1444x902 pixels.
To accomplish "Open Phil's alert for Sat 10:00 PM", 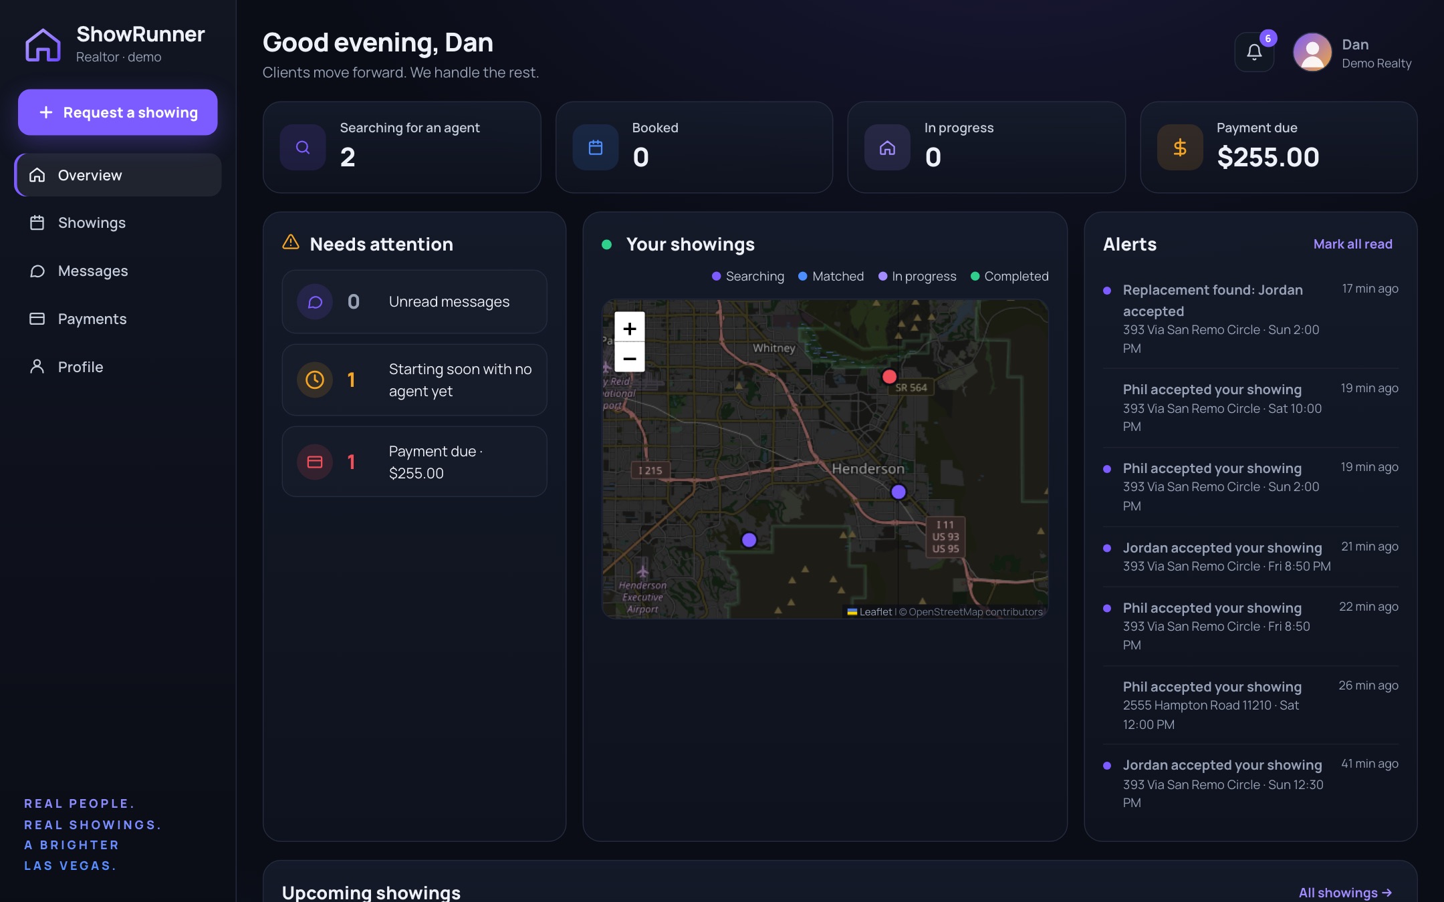I will (1250, 408).
